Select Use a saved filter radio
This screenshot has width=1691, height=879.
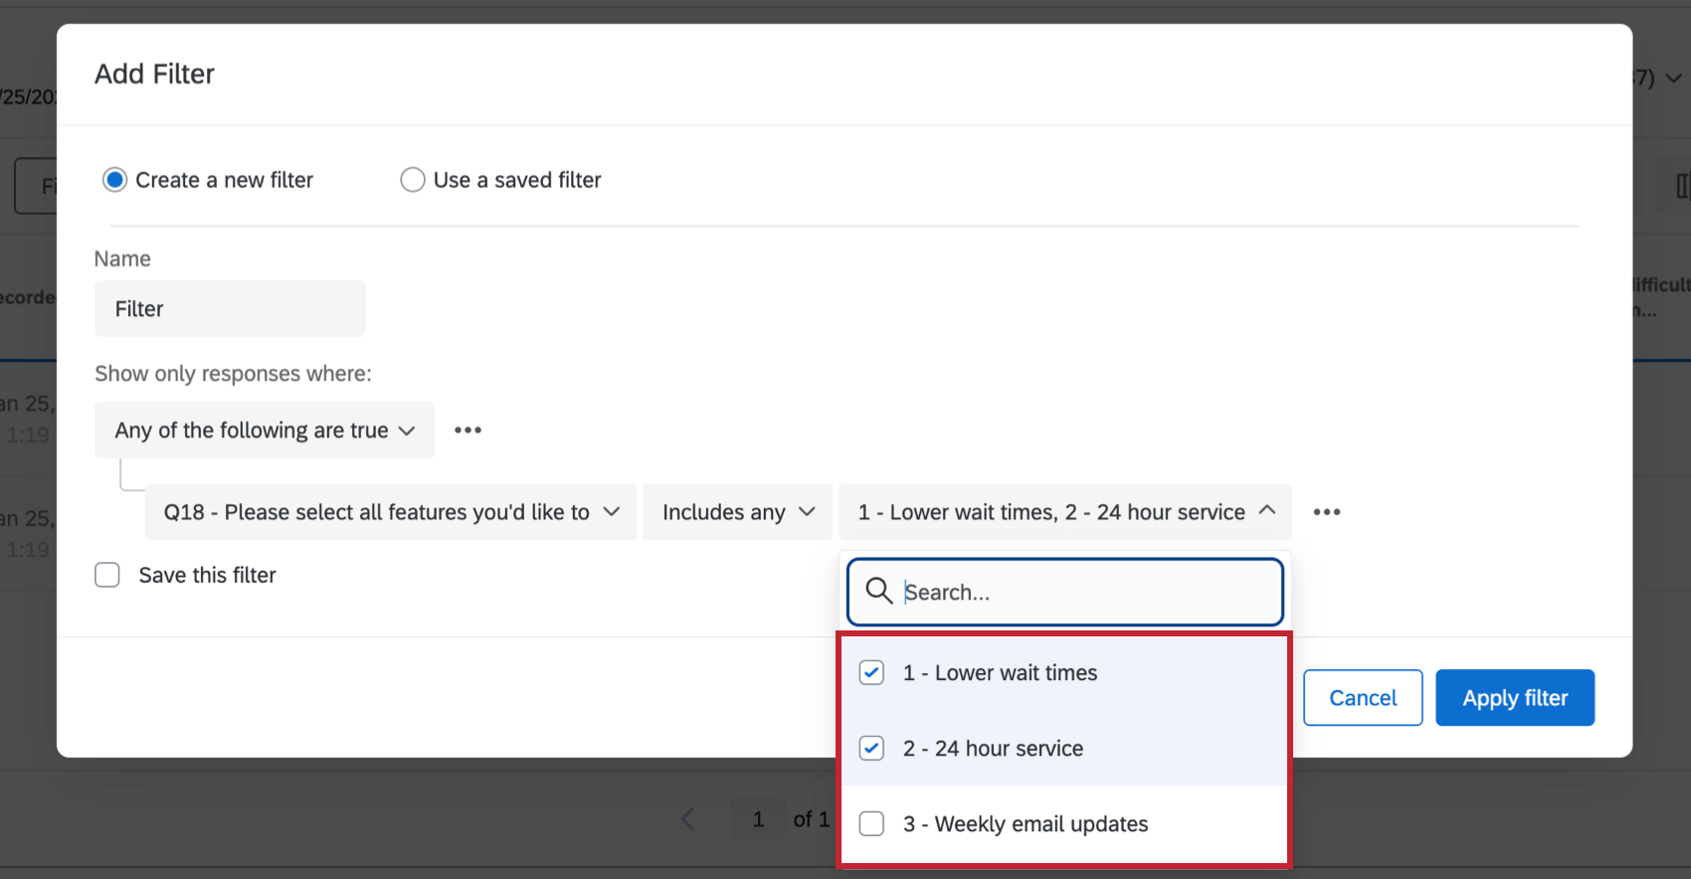413,180
